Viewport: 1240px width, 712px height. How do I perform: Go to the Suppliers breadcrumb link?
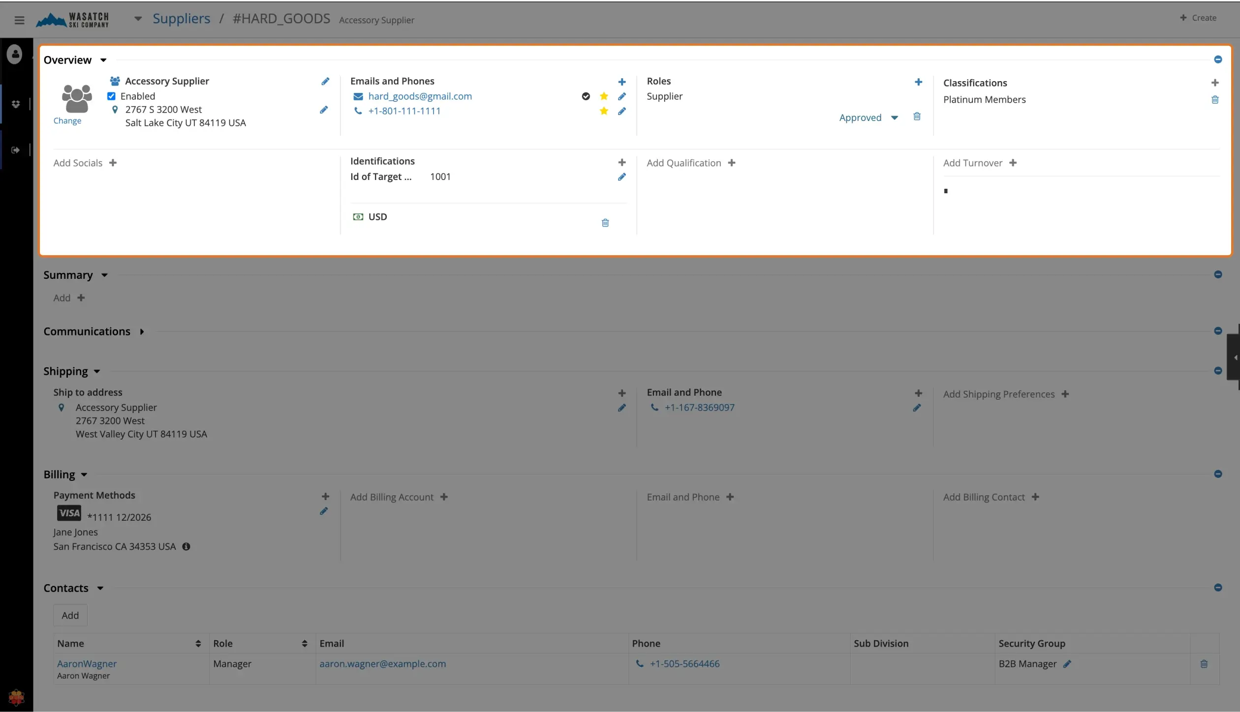pos(181,19)
